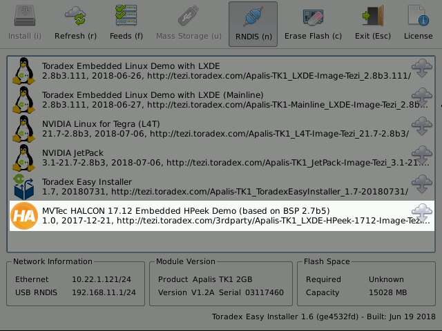442x331 pixels.
Task: Click the 2.8b3.111, 2018-06-26 URL line
Action: pos(227,76)
